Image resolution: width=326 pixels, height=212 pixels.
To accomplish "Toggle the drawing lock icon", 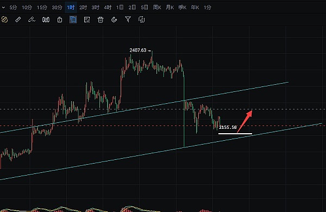I will (x=60, y=20).
